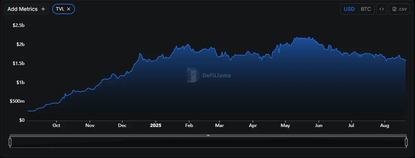This screenshot has height=158, width=415.
Task: Click the plus icon in Add Metrics
Action: 43,9
